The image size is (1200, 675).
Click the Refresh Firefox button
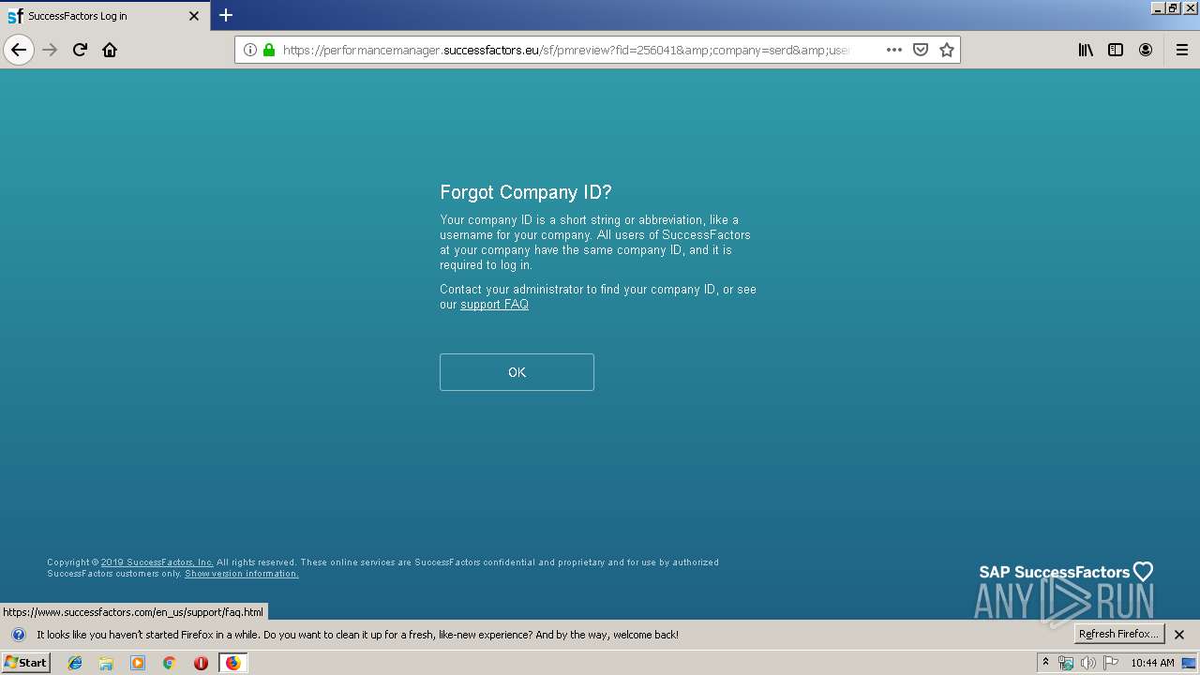1119,634
